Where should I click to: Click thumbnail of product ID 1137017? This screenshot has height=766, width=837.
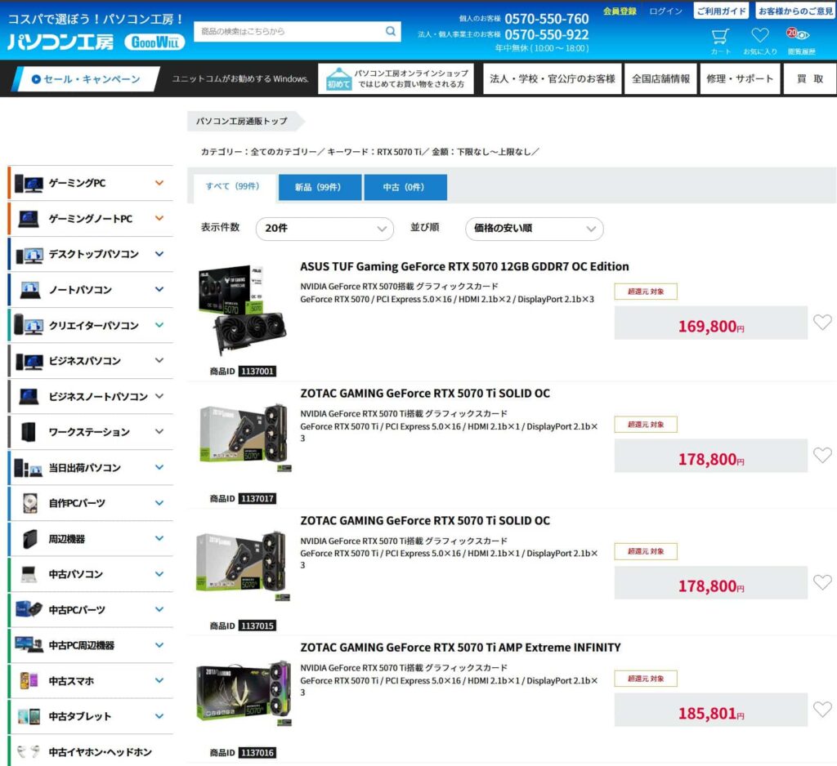[x=244, y=438]
